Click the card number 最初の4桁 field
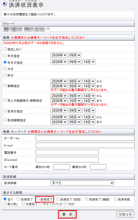This screenshot has height=220, width=138. point(62,167)
